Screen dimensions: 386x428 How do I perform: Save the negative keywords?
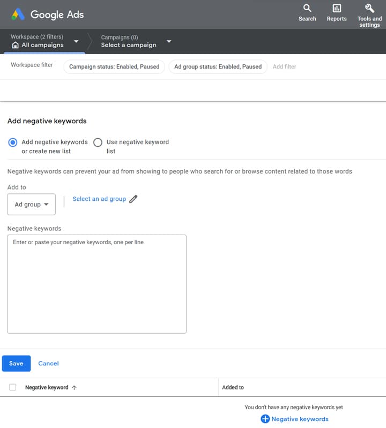tap(17, 363)
